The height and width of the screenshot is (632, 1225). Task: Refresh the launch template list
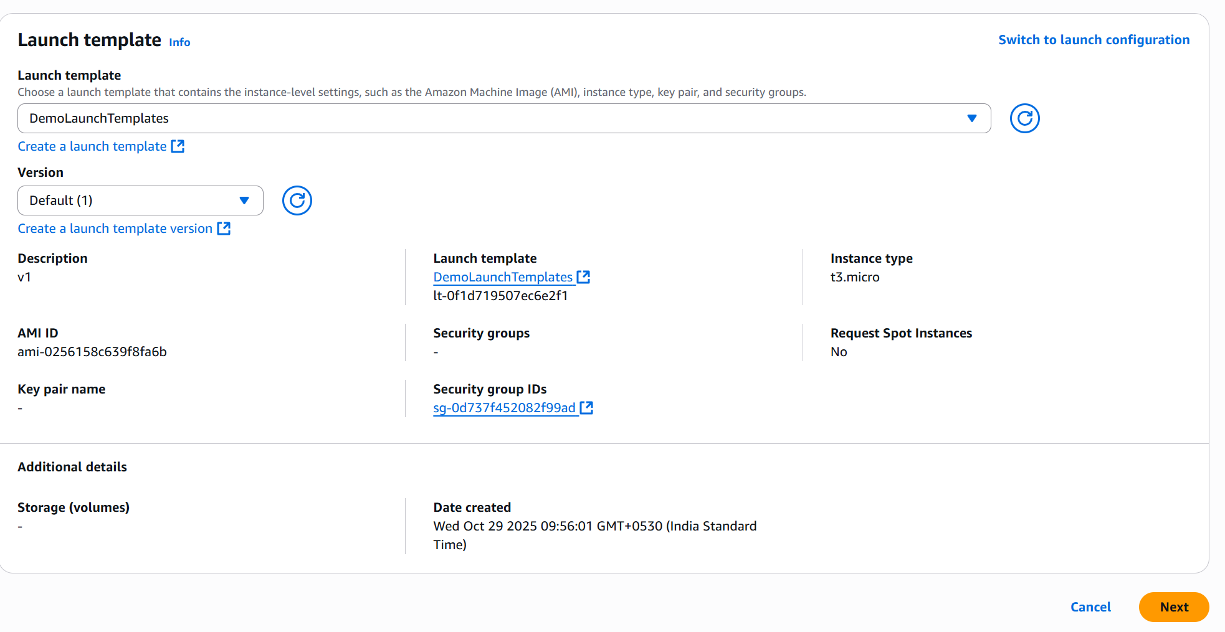coord(1024,118)
